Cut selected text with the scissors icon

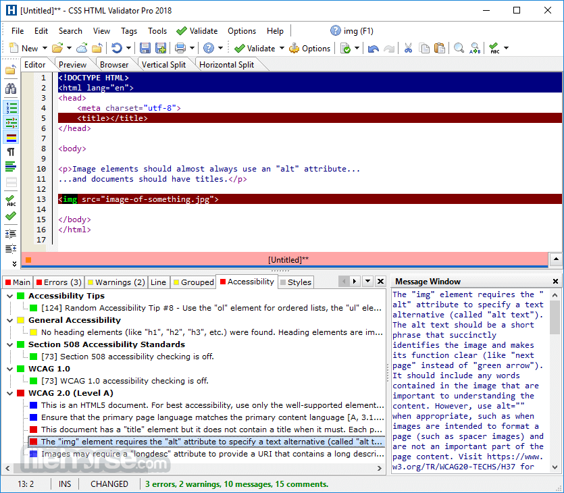tap(409, 48)
